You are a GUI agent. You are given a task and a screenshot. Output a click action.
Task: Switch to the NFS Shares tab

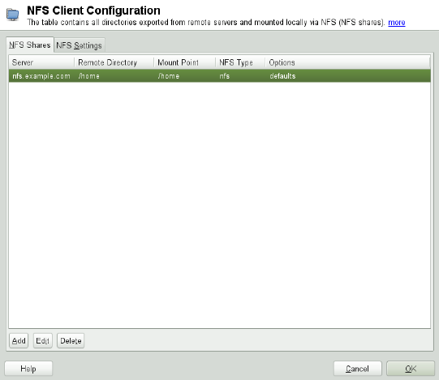coord(30,45)
